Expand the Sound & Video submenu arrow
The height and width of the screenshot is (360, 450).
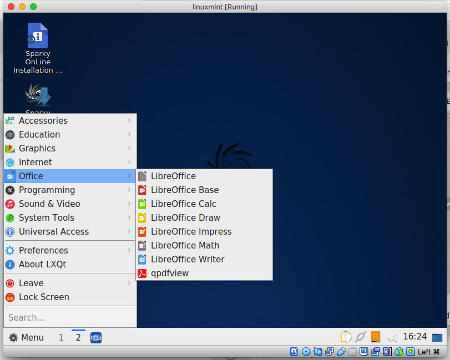(x=129, y=204)
